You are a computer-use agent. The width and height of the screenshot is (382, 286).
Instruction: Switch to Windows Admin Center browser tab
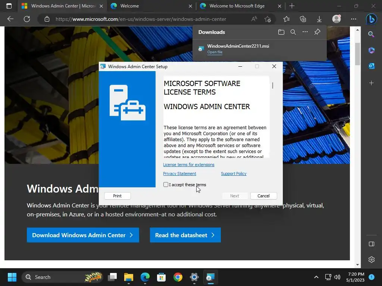62,6
